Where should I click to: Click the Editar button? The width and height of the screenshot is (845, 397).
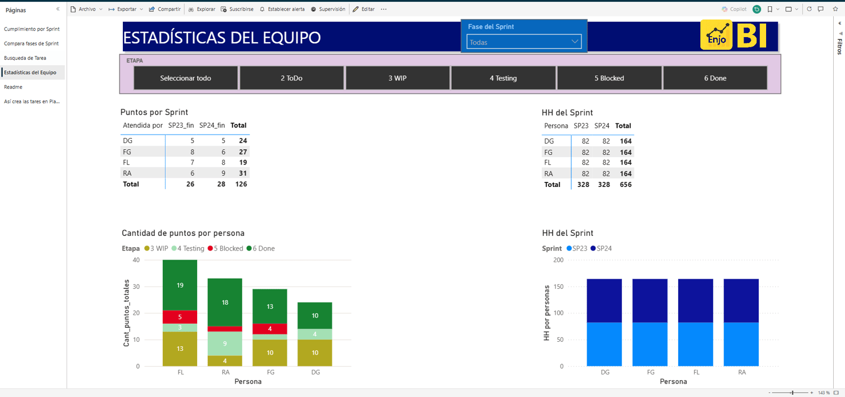click(x=364, y=9)
